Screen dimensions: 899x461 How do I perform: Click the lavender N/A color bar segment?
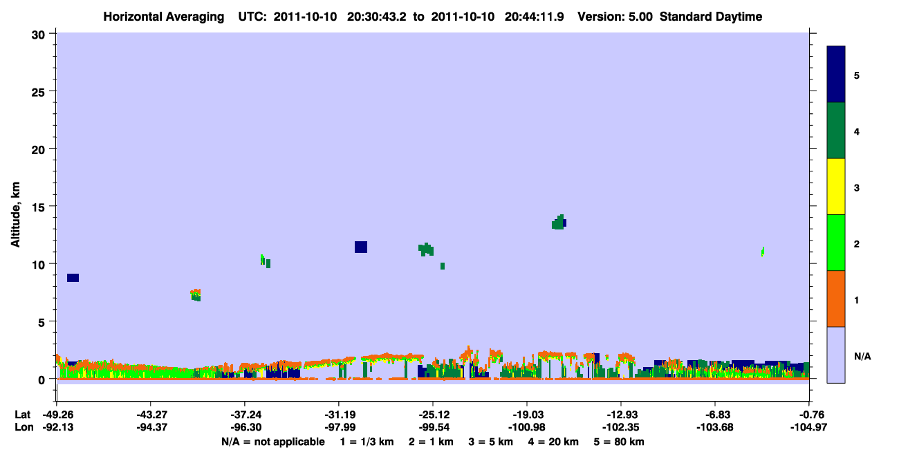(x=836, y=355)
